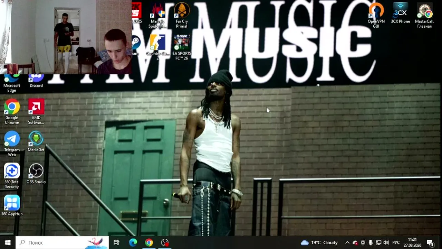Viewport: 442px width, 249px height.
Task: Launch AMD Software from the desktop
Action: (x=36, y=111)
